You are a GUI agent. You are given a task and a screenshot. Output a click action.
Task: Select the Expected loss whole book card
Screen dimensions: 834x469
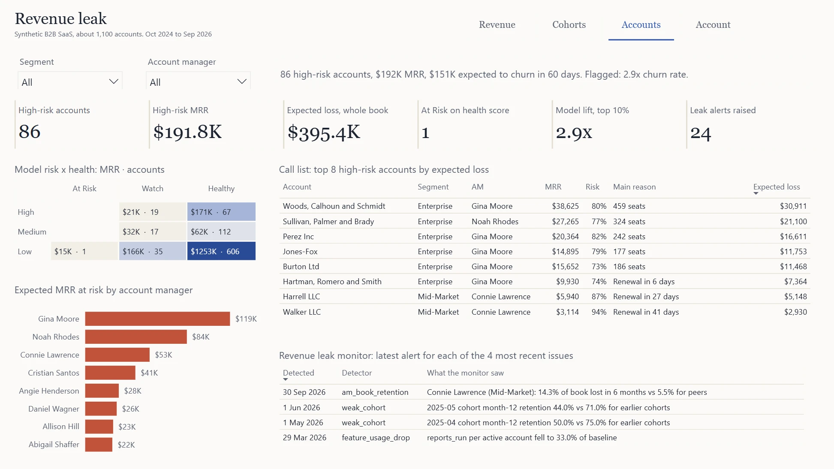(x=347, y=124)
